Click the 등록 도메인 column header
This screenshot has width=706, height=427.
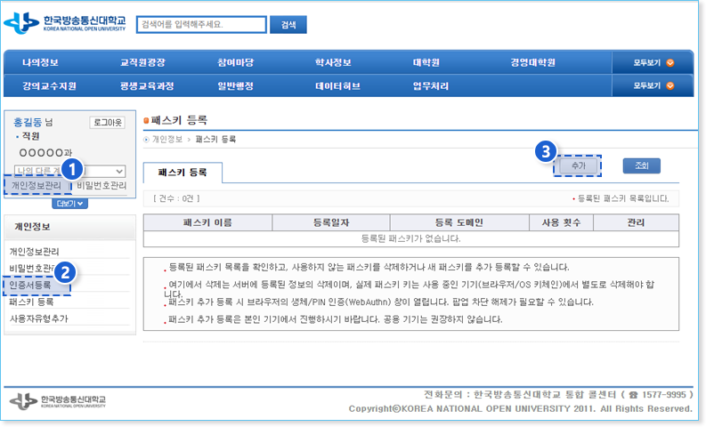pos(459,222)
